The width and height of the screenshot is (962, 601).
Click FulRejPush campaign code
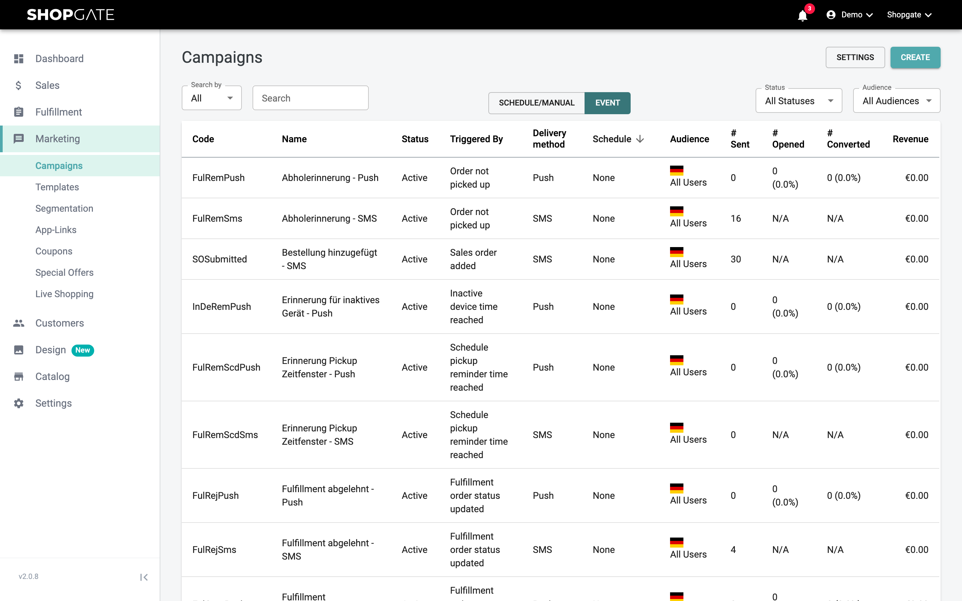(215, 496)
